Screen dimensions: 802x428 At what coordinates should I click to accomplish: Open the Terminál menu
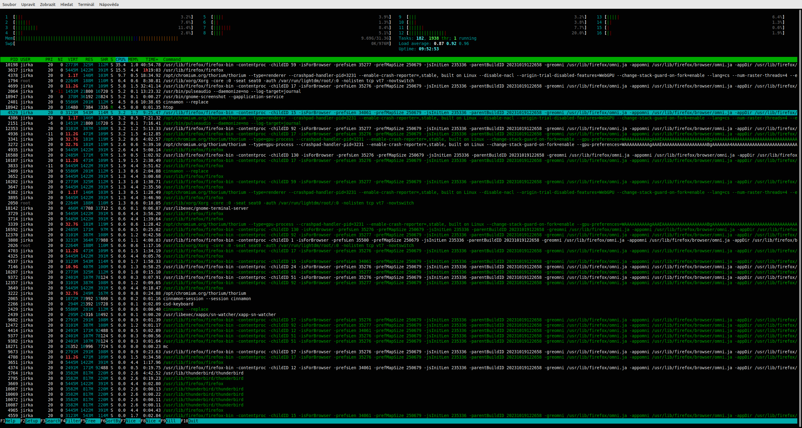[x=86, y=4]
